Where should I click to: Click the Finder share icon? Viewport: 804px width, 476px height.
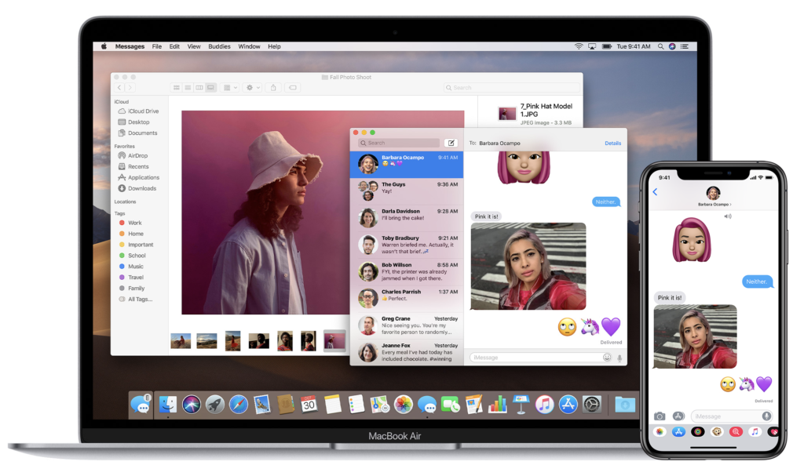273,88
